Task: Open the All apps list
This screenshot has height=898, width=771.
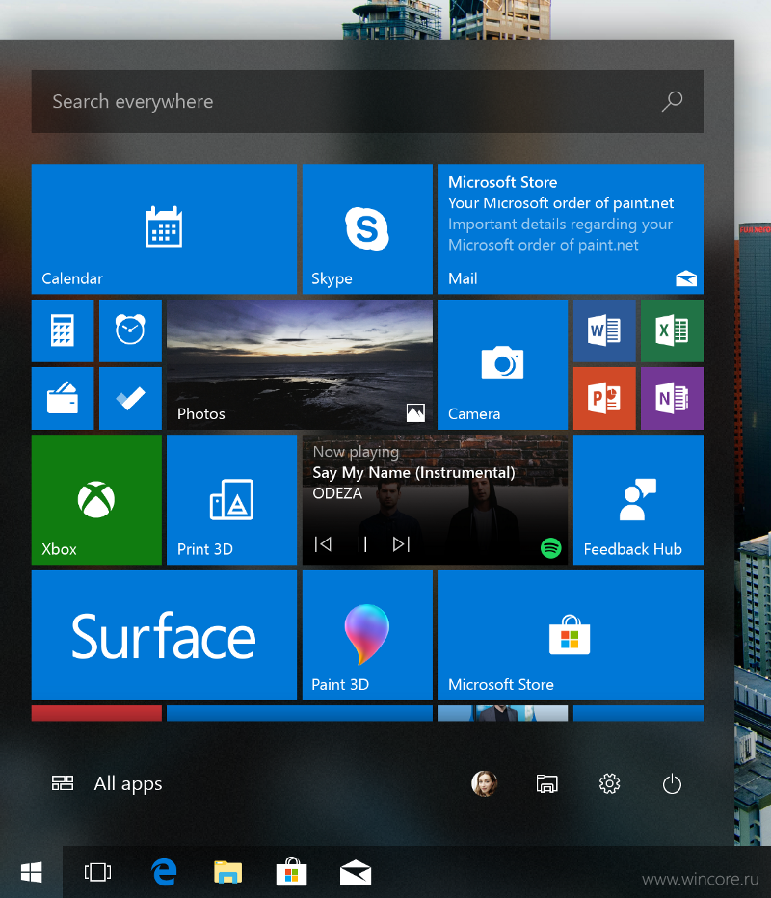Action: click(x=107, y=783)
